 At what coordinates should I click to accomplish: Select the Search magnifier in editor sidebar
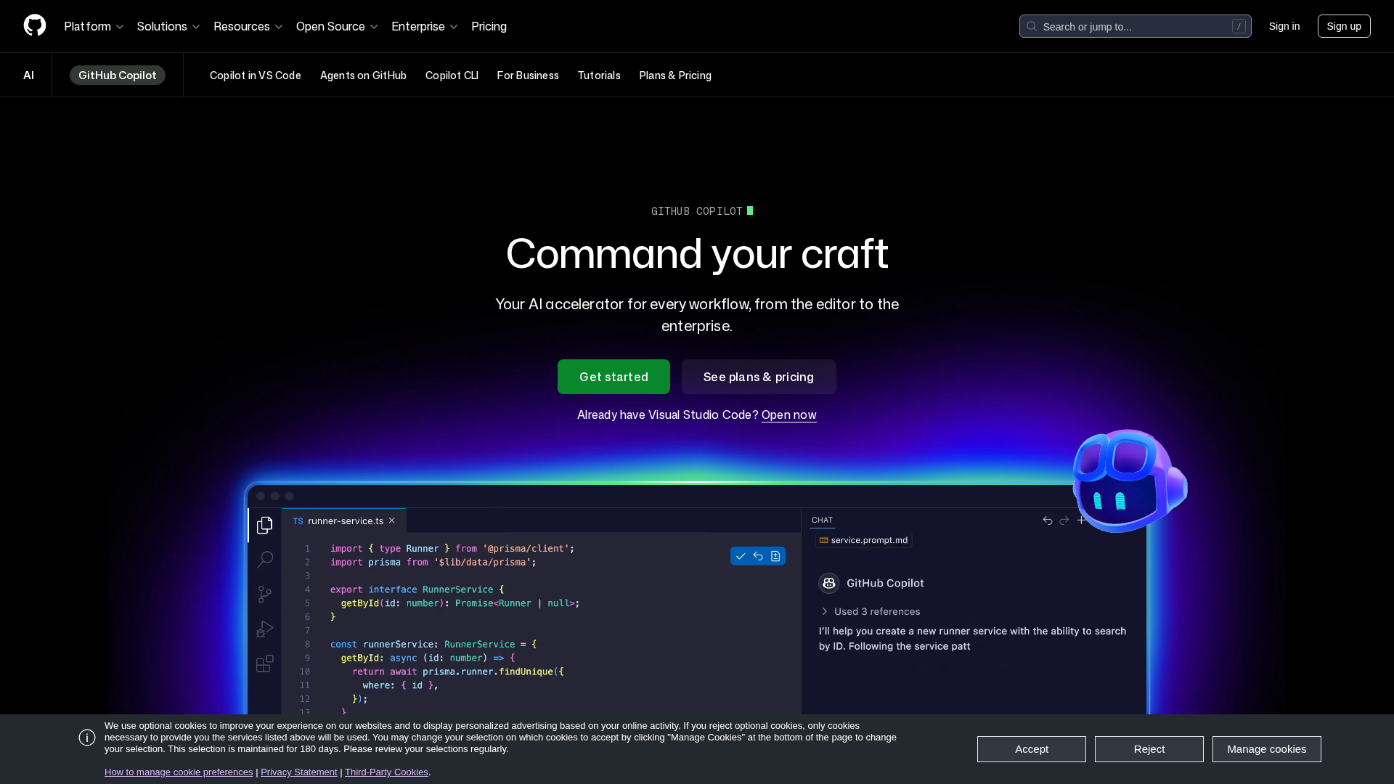pos(265,559)
